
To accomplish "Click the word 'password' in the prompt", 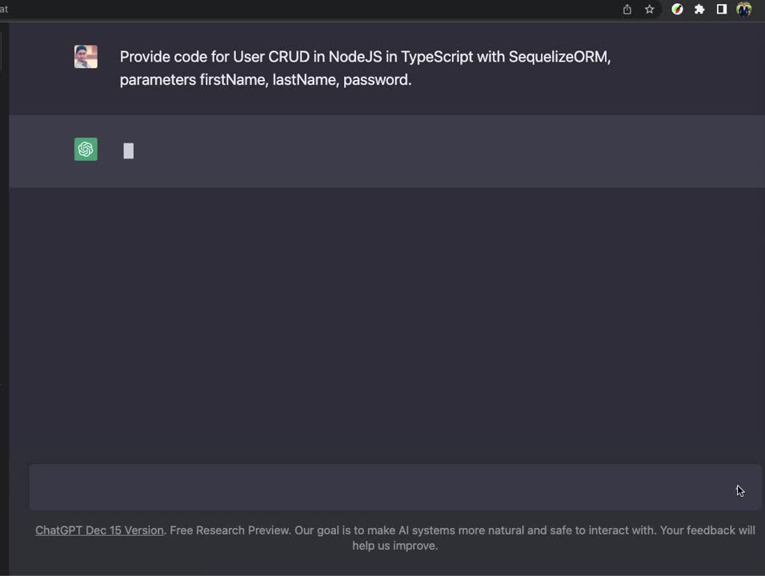I will pyautogui.click(x=375, y=79).
